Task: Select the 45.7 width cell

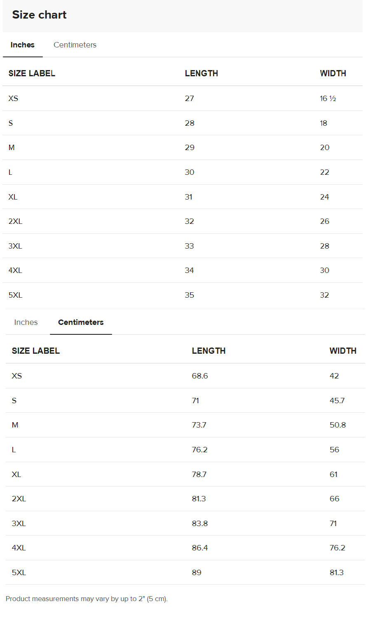Action: [337, 400]
